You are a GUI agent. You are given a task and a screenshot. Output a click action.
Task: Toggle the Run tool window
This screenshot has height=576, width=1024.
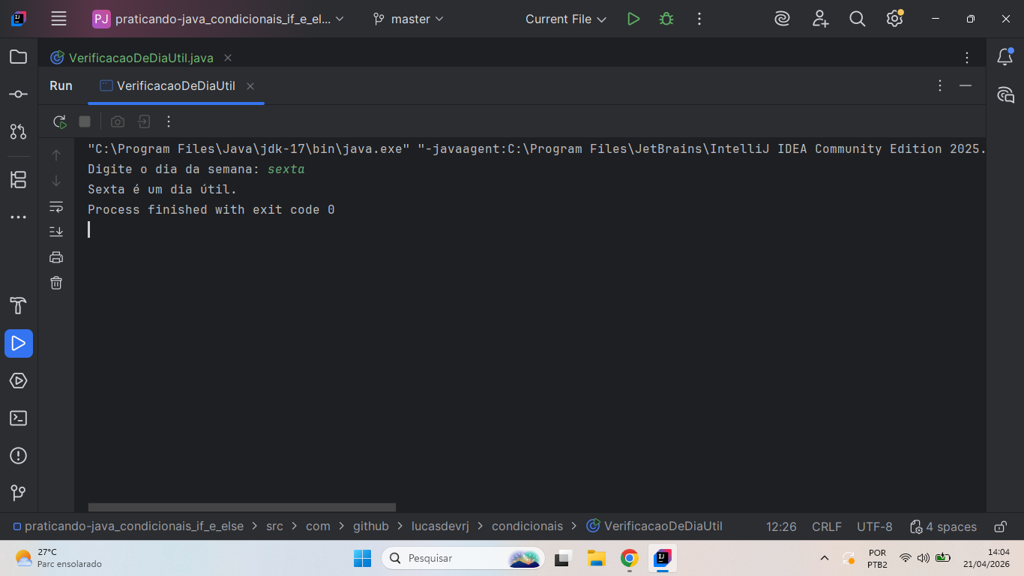pos(19,343)
